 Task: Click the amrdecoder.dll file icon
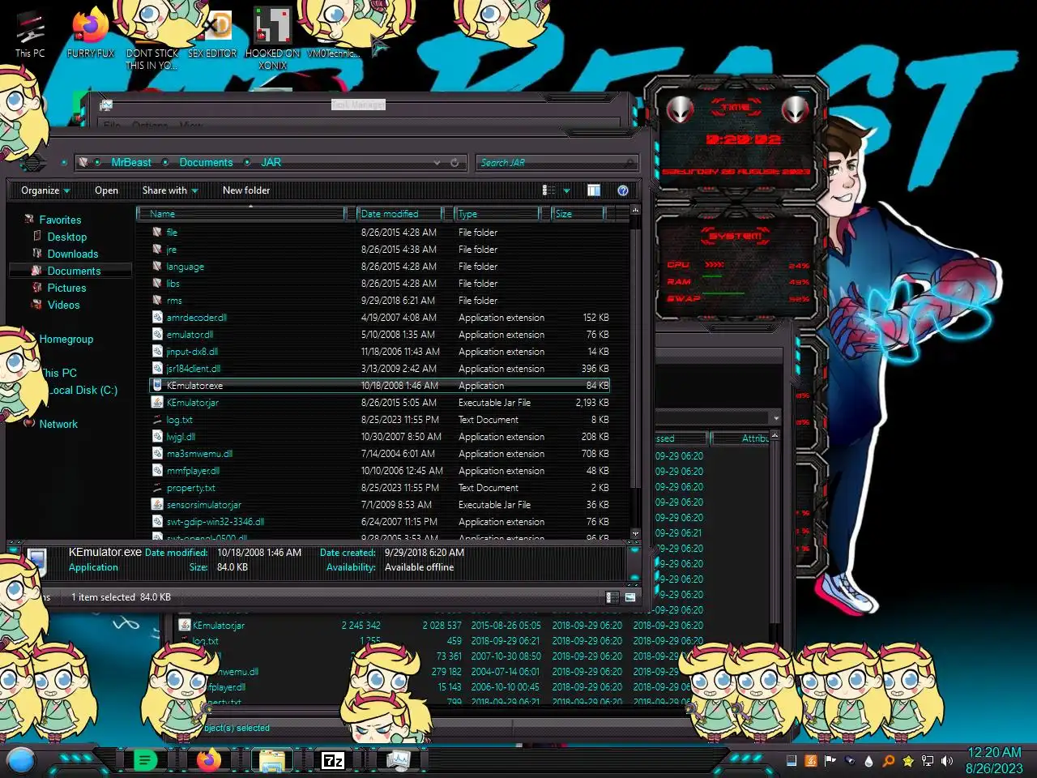(x=158, y=318)
